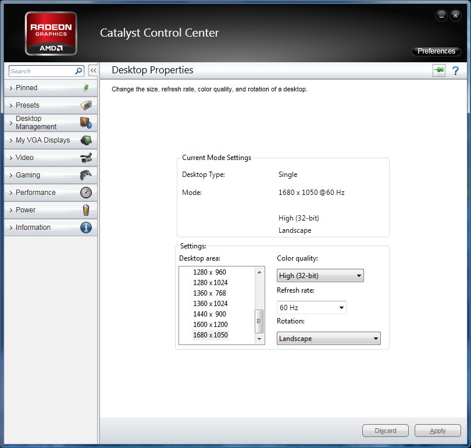Screen dimensions: 471x448
Task: Click the Desktop Management monitor icon
Action: (x=86, y=123)
